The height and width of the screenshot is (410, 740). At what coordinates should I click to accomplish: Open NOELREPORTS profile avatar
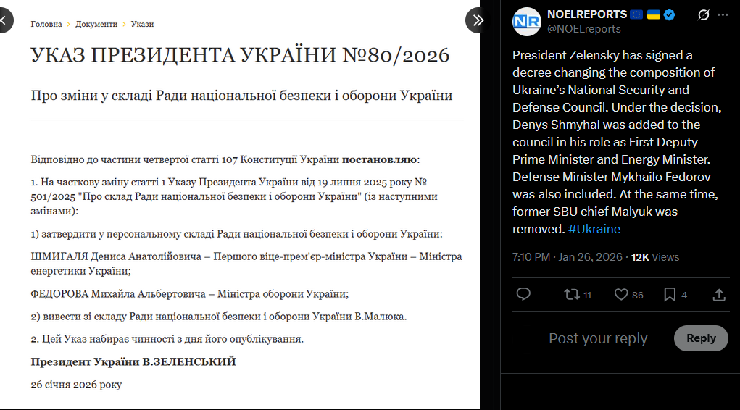tap(527, 22)
